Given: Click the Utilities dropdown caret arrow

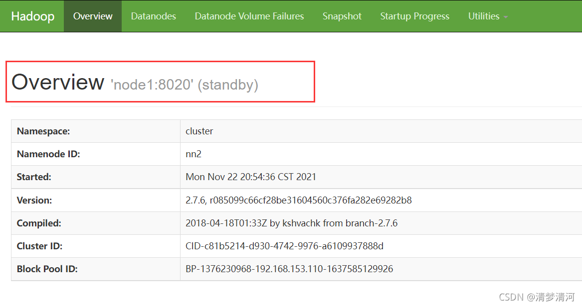Looking at the screenshot, I should (506, 17).
